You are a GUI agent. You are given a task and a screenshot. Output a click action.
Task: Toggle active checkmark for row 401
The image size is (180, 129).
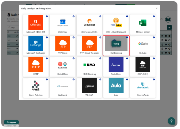click(17, 44)
